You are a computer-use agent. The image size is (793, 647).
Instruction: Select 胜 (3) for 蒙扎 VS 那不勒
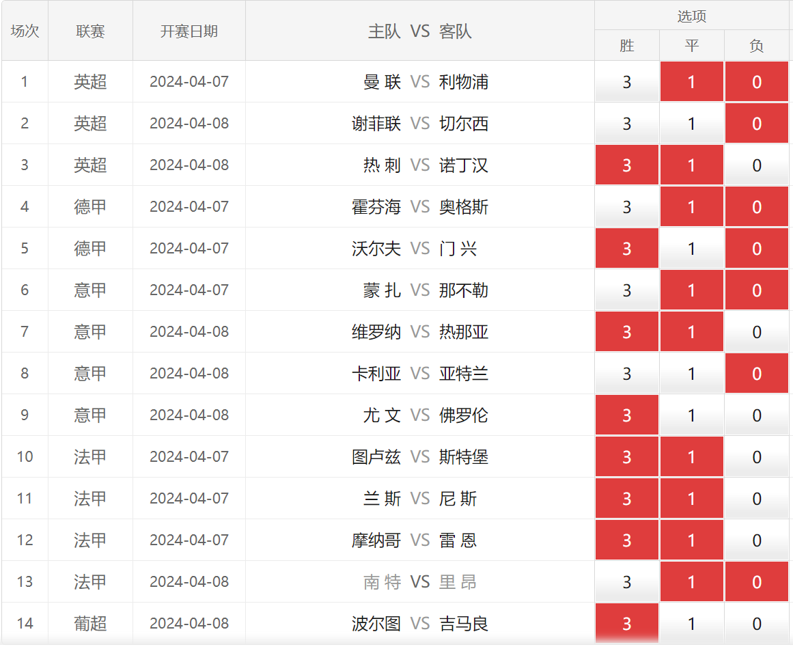626,290
